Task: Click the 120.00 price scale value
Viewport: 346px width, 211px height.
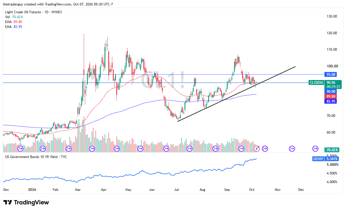Action: tap(332, 33)
